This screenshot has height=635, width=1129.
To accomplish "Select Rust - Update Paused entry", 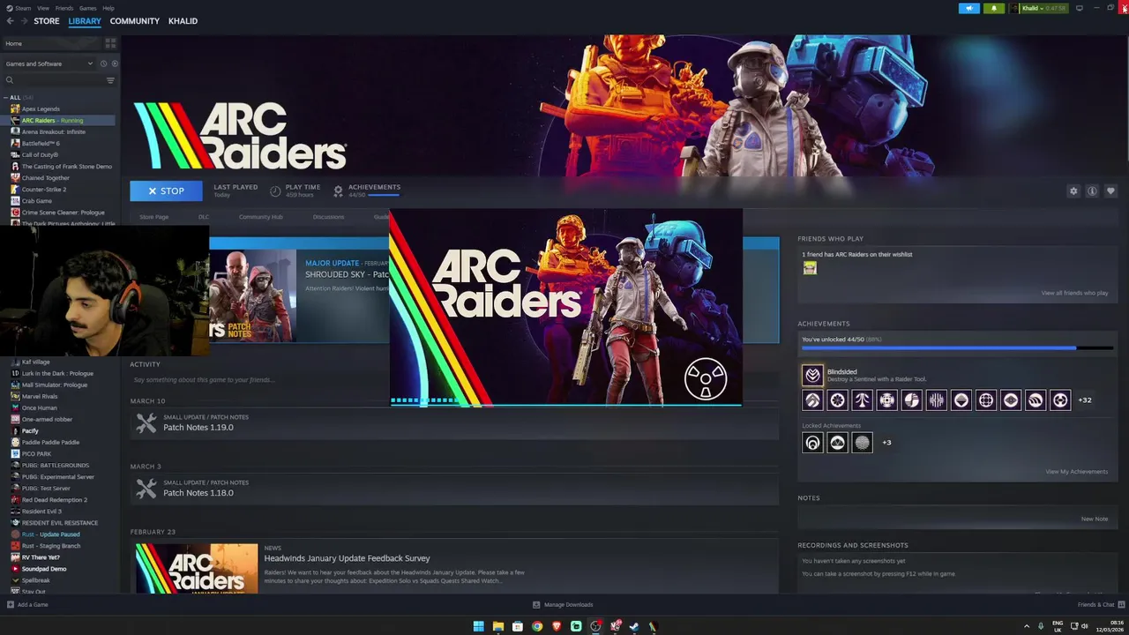I will pyautogui.click(x=50, y=534).
